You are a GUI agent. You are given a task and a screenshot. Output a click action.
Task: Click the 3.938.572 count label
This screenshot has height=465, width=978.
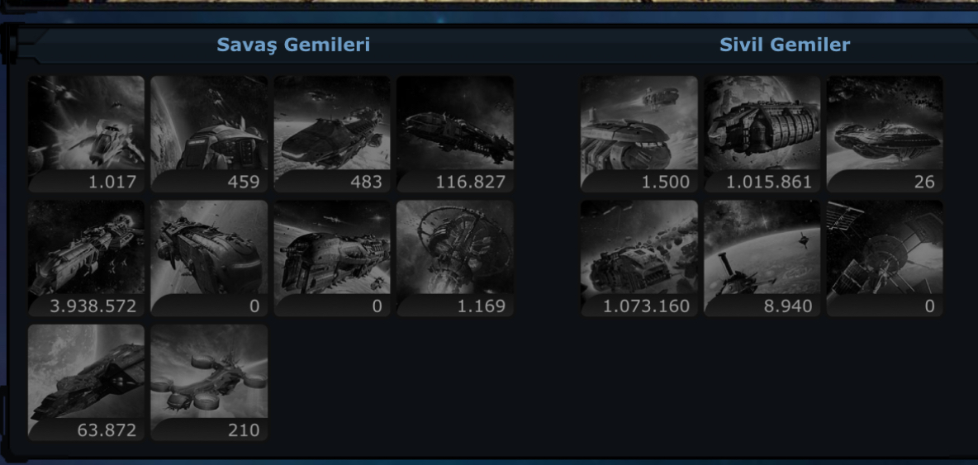pyautogui.click(x=93, y=306)
